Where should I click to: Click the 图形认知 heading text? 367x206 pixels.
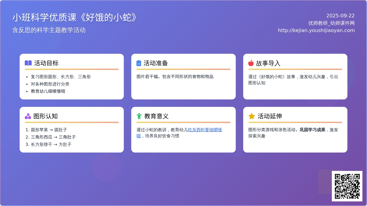click(x=45, y=116)
